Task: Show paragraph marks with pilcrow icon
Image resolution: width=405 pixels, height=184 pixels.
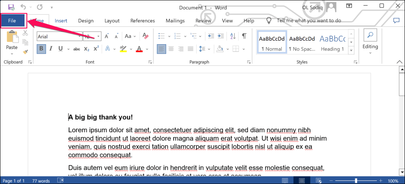Action: click(x=244, y=36)
